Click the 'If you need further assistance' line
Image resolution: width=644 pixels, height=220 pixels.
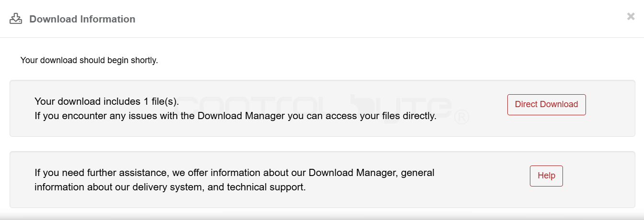click(x=234, y=173)
